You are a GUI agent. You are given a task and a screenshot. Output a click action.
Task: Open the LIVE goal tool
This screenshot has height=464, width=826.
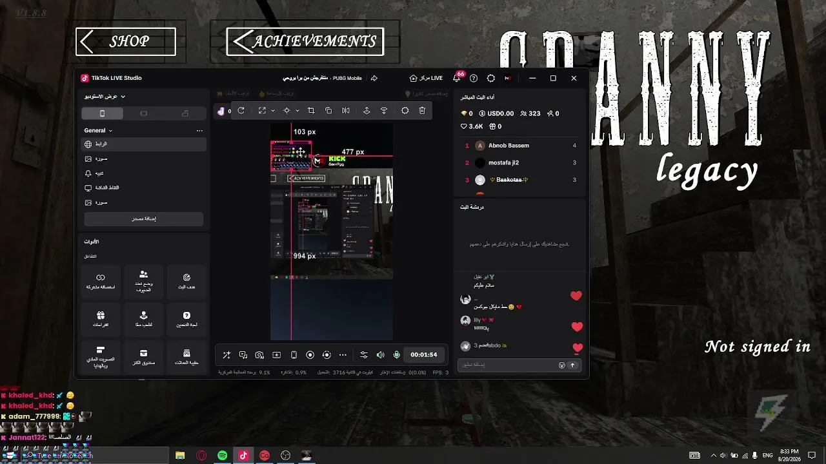[186, 280]
